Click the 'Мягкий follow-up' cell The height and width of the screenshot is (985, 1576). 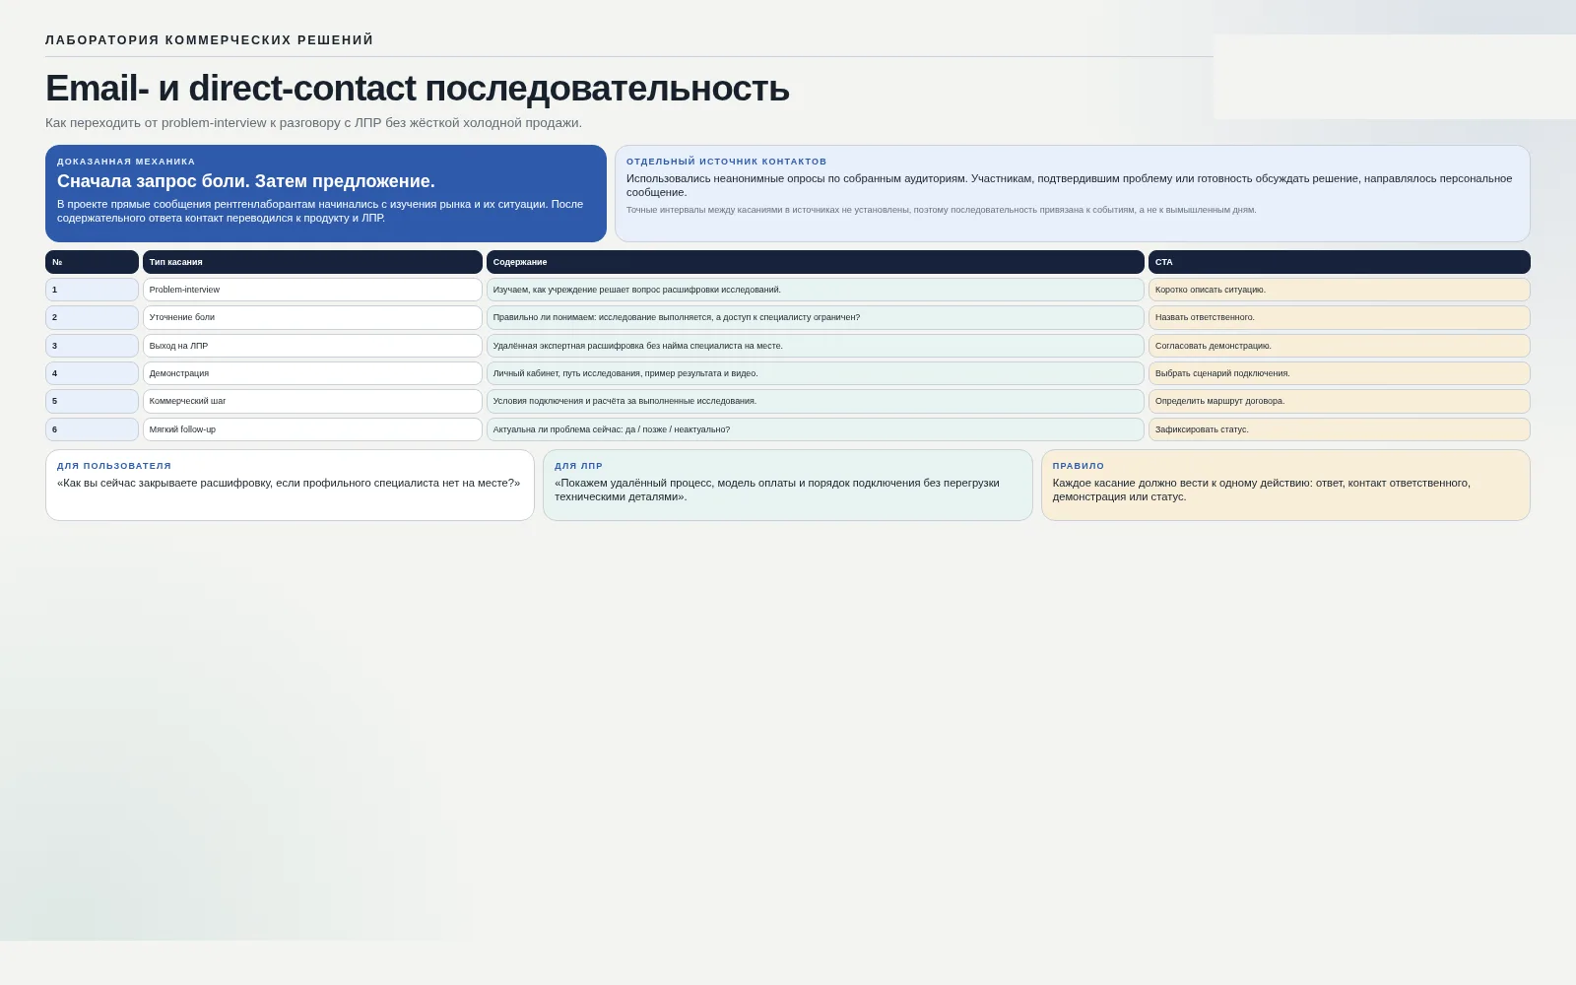point(312,429)
